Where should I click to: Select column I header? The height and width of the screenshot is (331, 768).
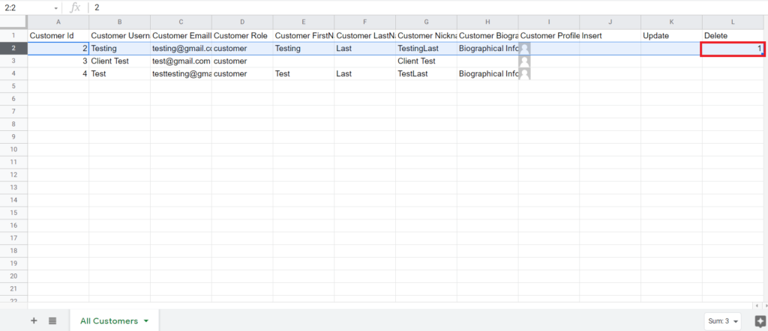[x=549, y=22]
